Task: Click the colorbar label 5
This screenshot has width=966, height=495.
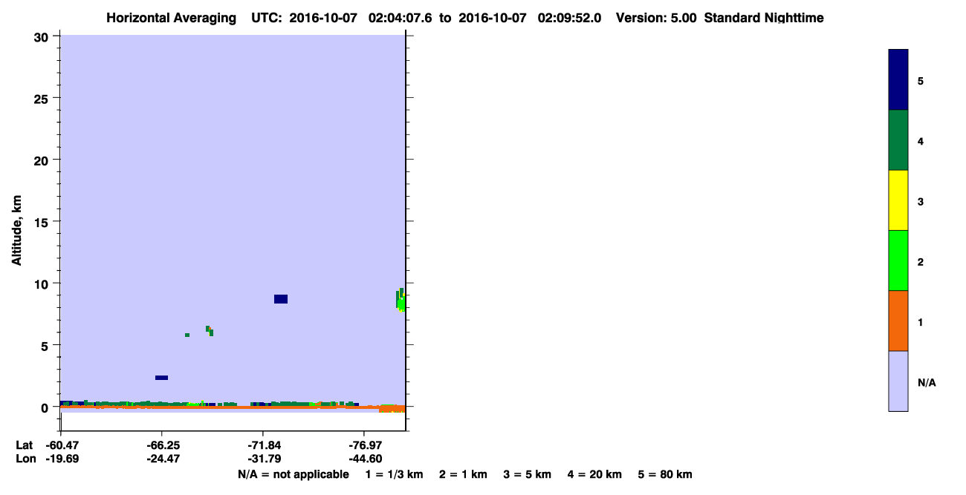Action: [x=920, y=81]
